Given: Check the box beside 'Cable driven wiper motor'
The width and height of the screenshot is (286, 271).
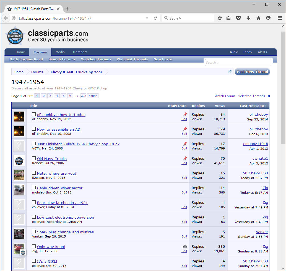Looking at the screenshot, I should pos(34,188).
